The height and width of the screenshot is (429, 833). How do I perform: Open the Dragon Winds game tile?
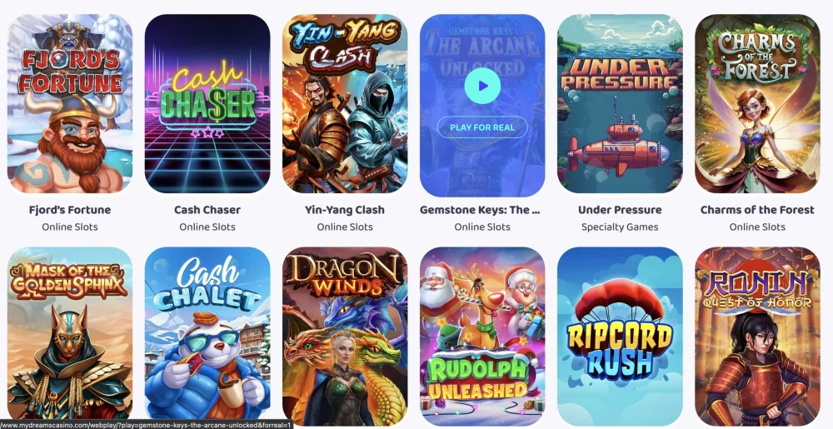[345, 337]
